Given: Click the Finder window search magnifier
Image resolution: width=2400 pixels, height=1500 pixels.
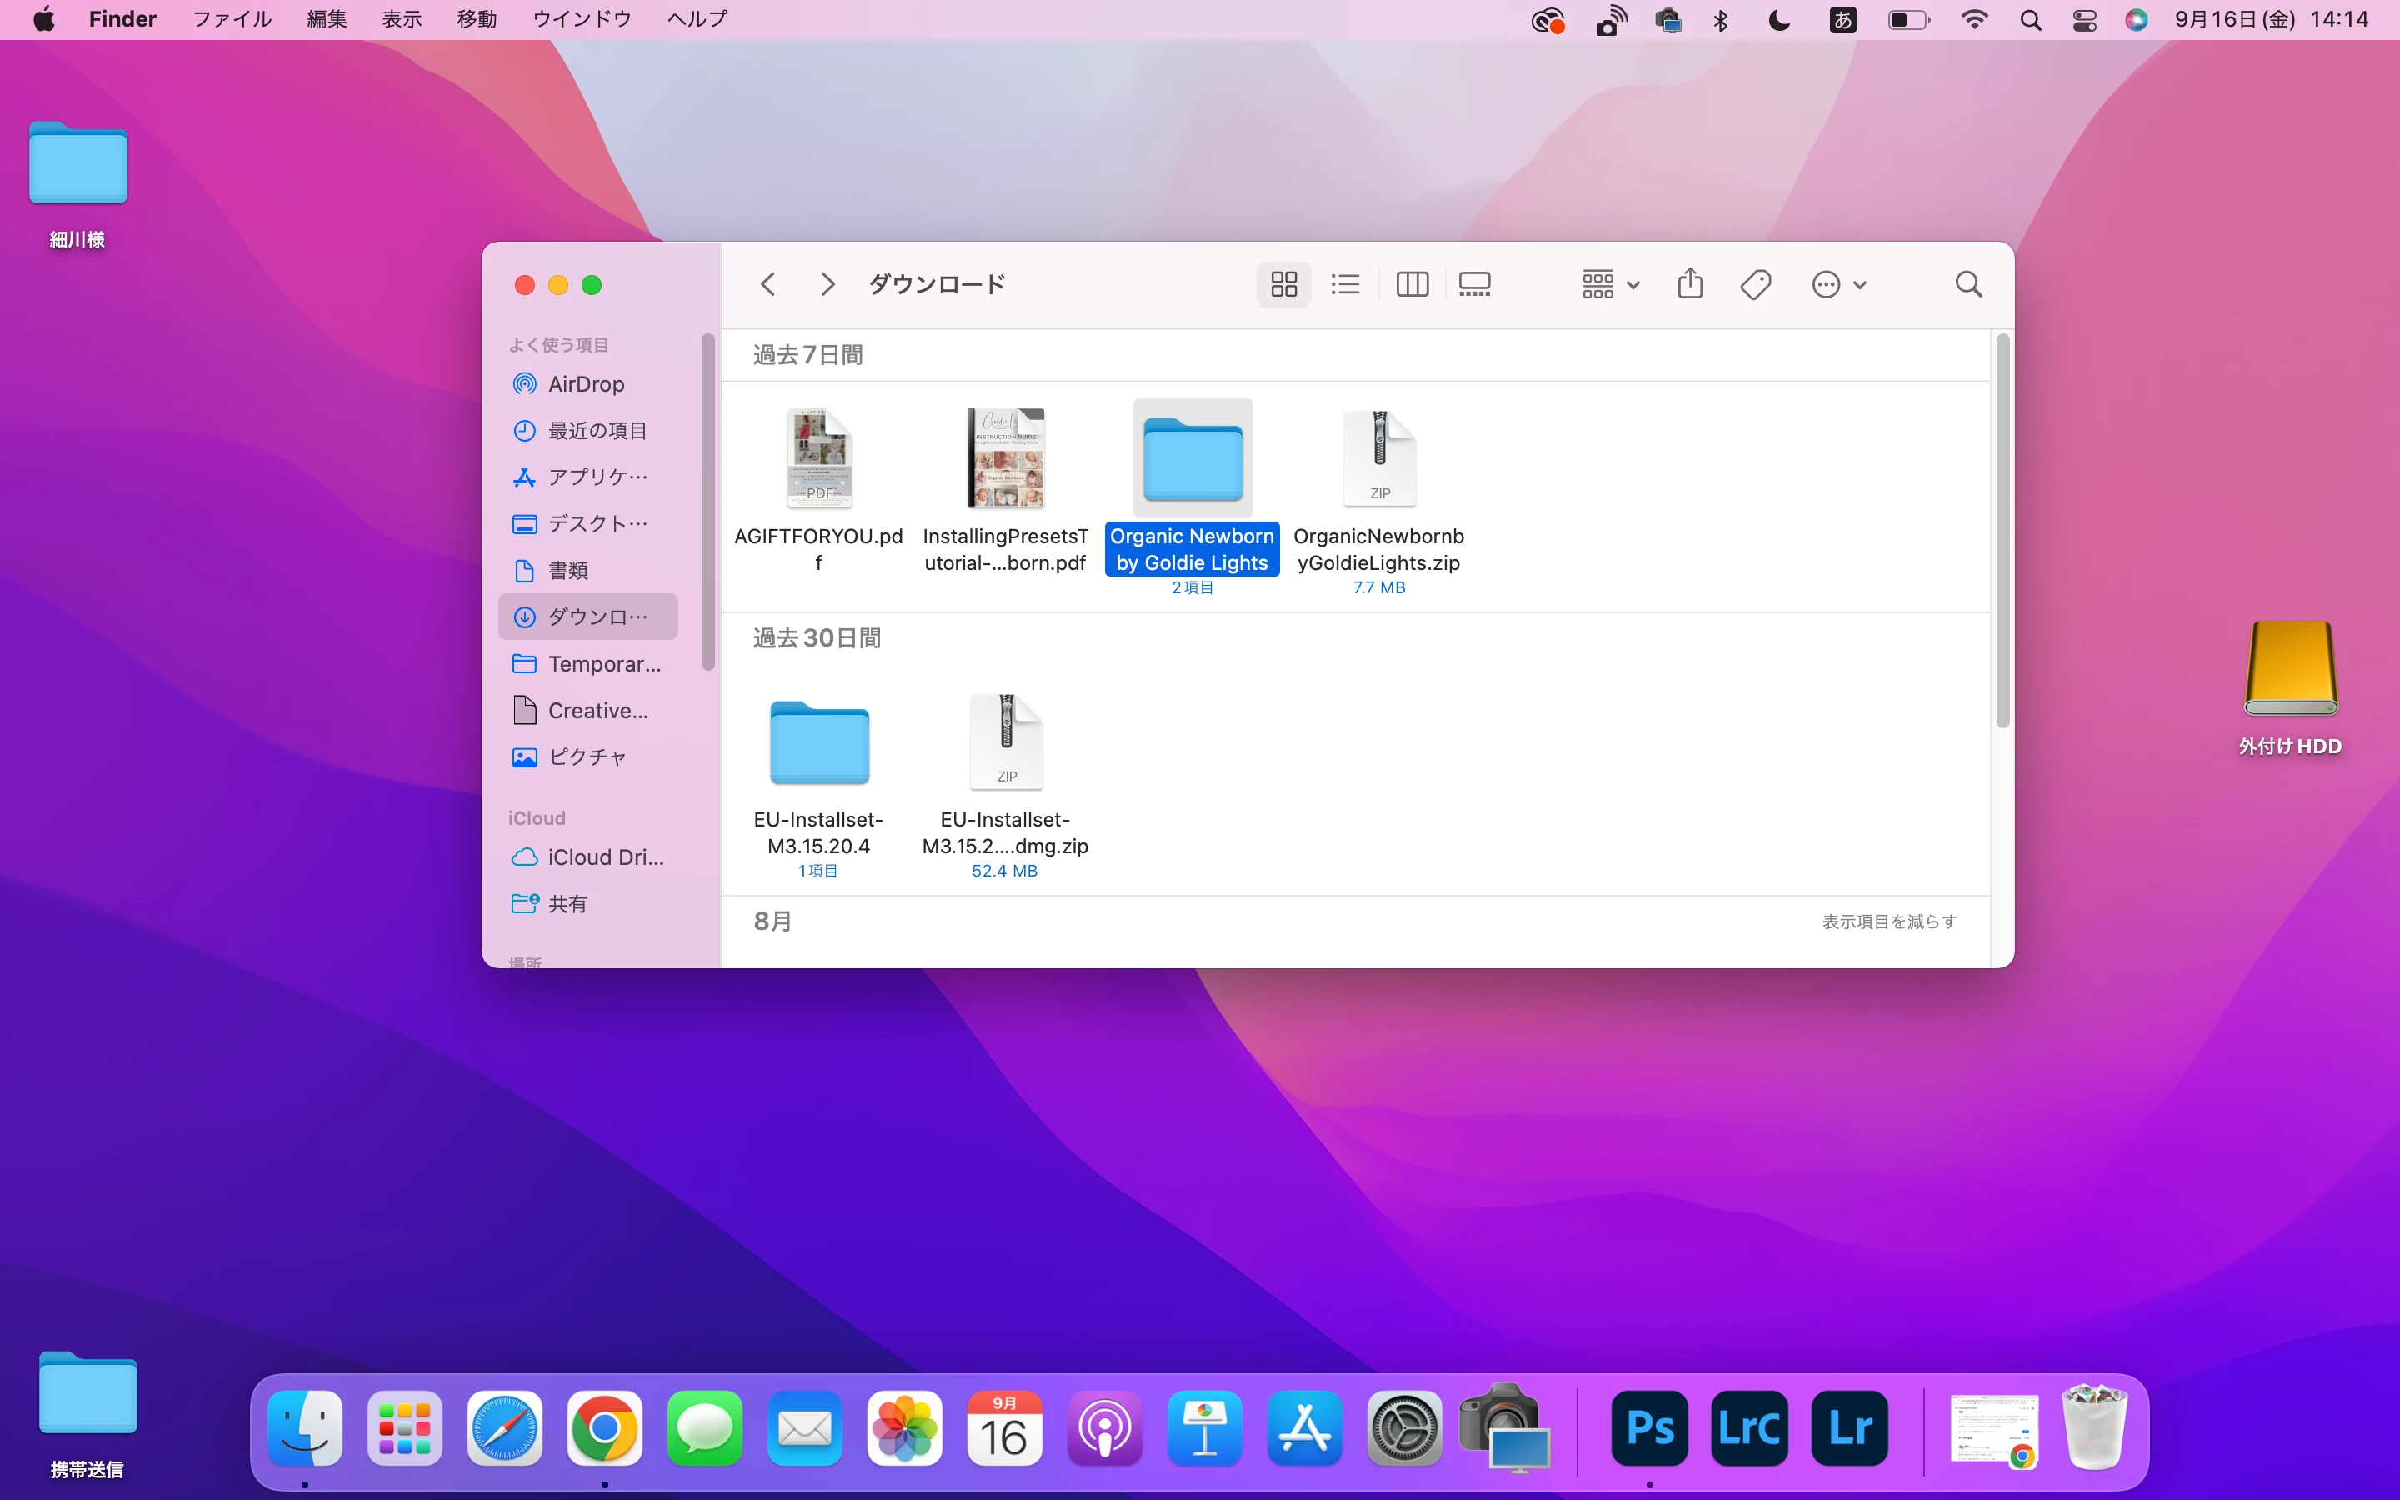Looking at the screenshot, I should [x=1968, y=285].
